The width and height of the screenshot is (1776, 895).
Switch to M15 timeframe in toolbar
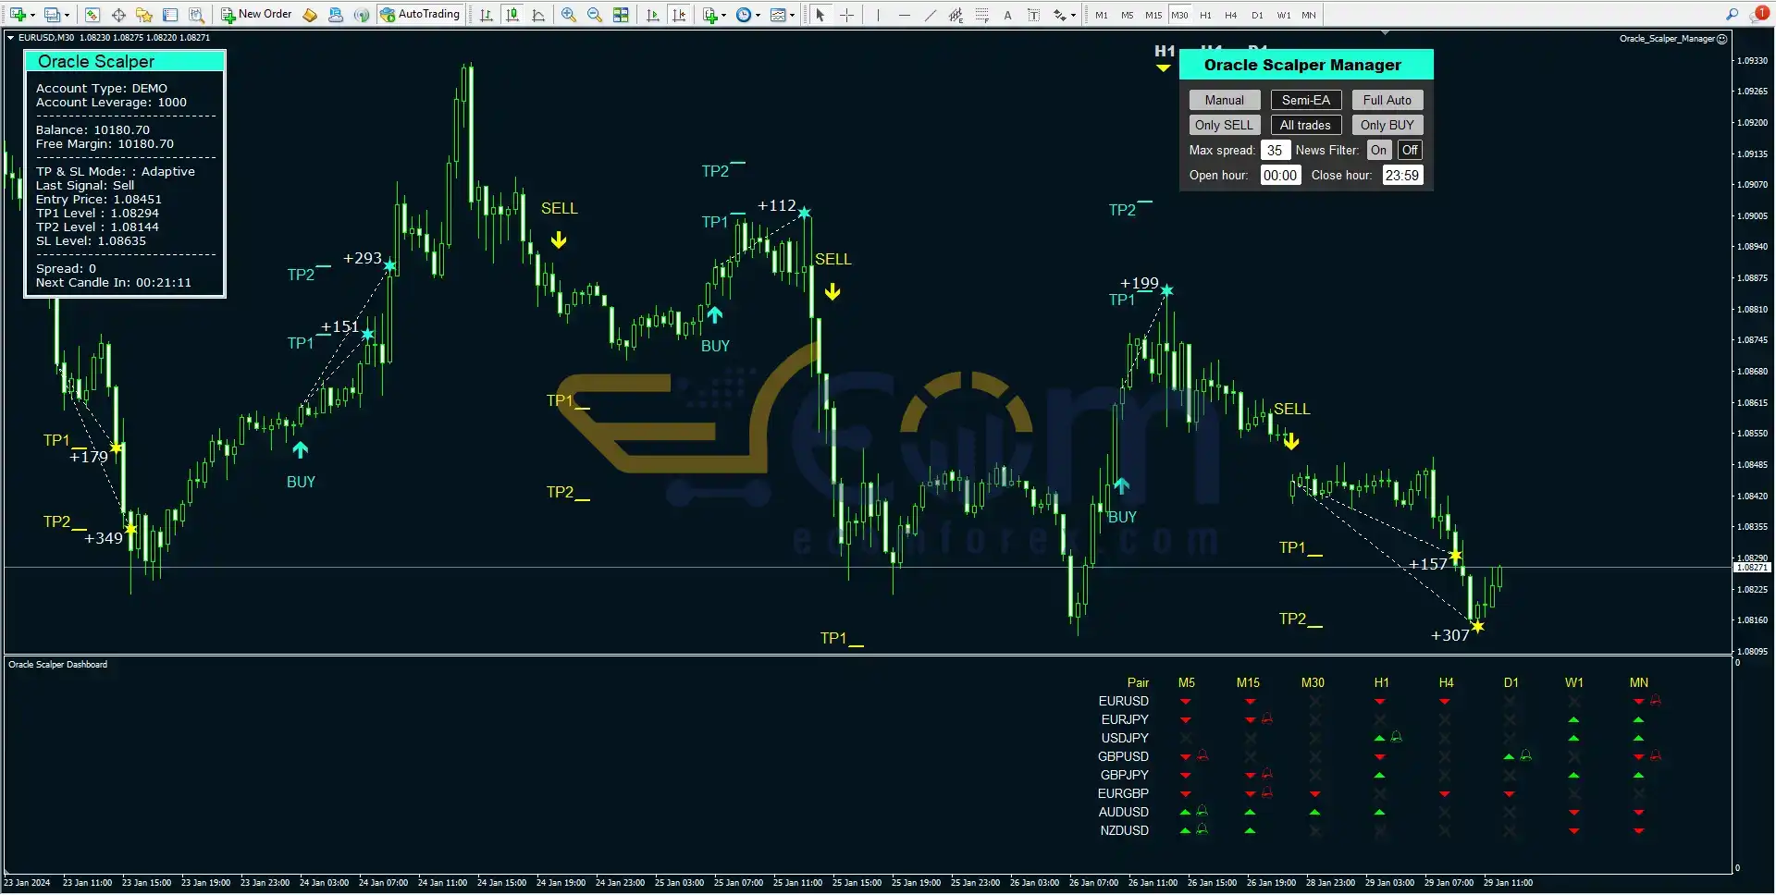pyautogui.click(x=1153, y=15)
